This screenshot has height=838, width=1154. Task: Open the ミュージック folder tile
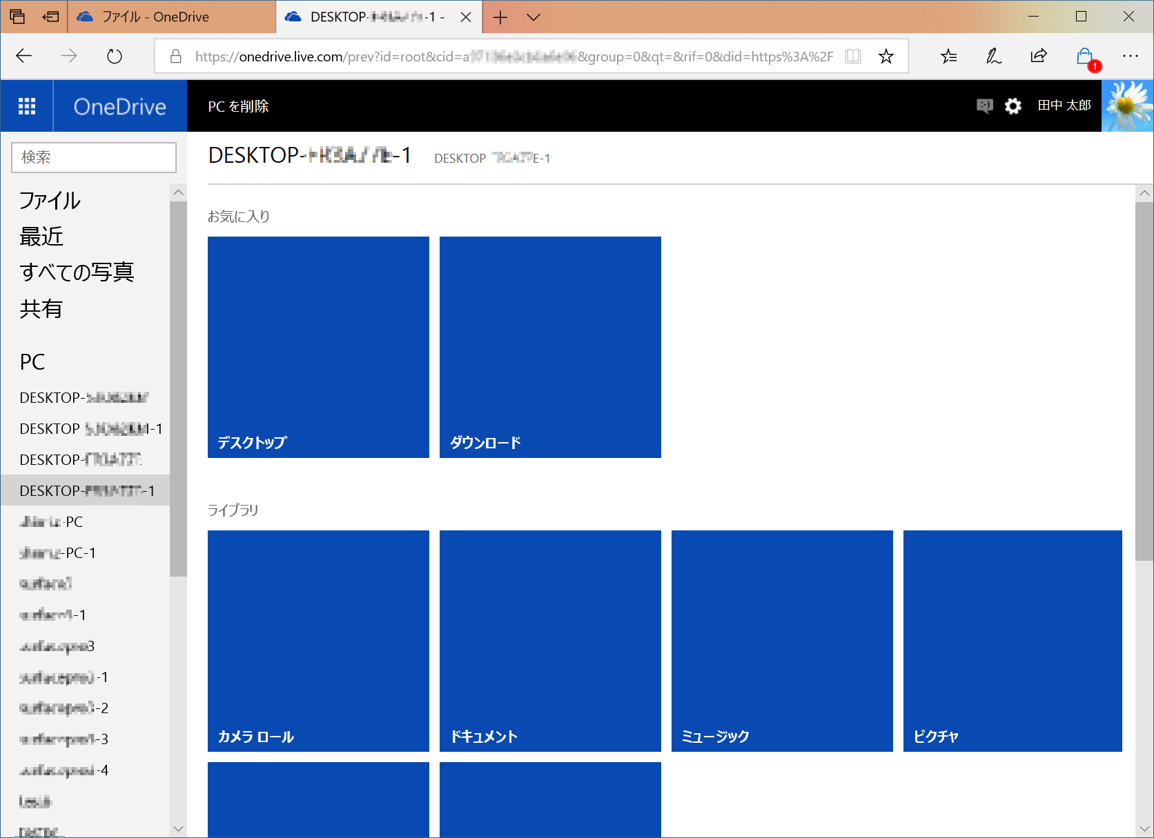pos(782,641)
